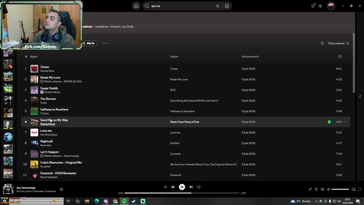The image size is (364, 205).
Task: Sort by the Eklenme tarihi column header
Action: click(250, 57)
